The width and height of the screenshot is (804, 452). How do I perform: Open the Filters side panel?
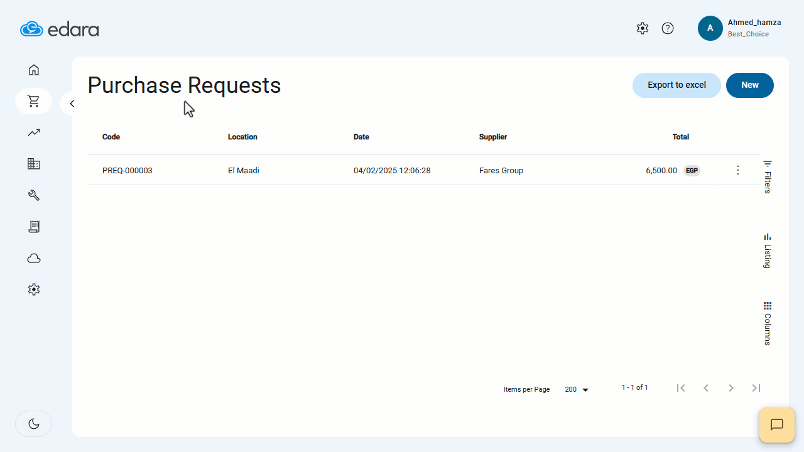tap(768, 176)
